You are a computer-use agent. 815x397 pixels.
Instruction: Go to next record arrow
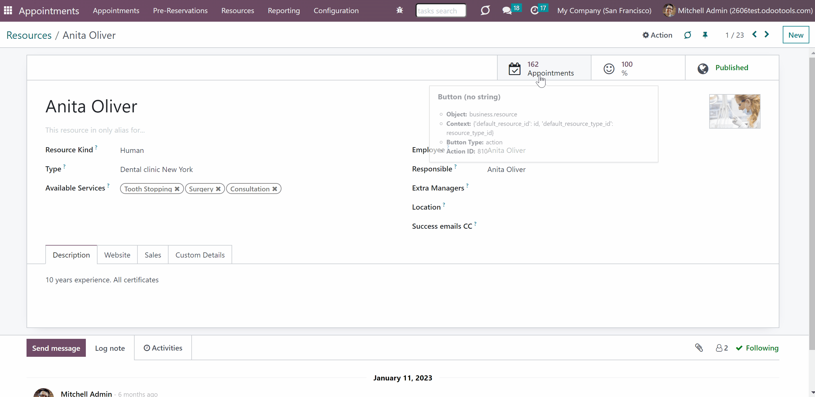(767, 34)
